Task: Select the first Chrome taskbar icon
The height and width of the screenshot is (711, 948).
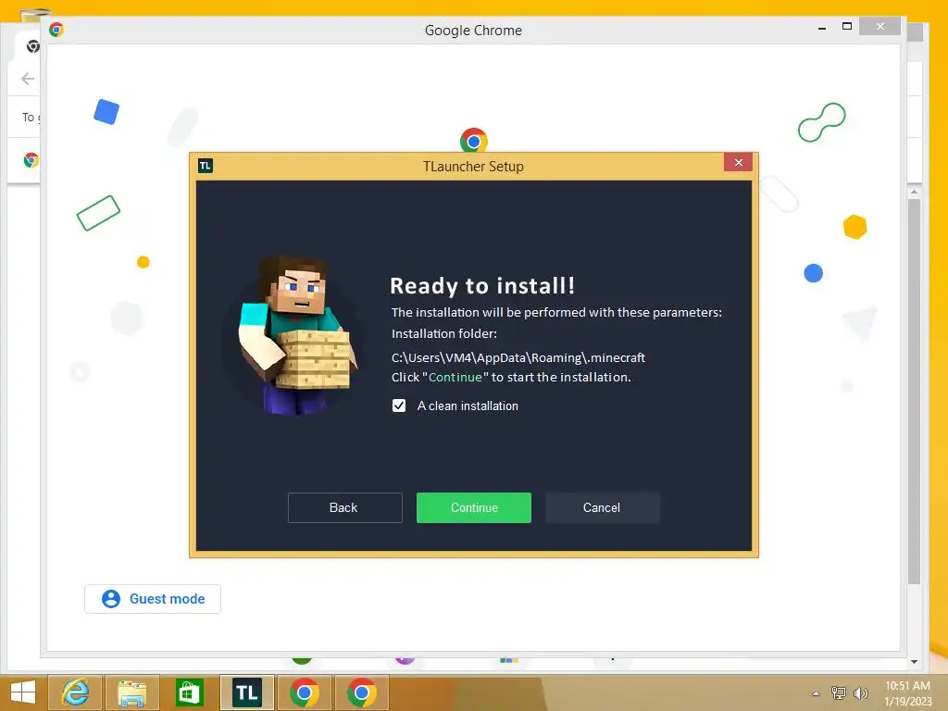Action: click(304, 692)
